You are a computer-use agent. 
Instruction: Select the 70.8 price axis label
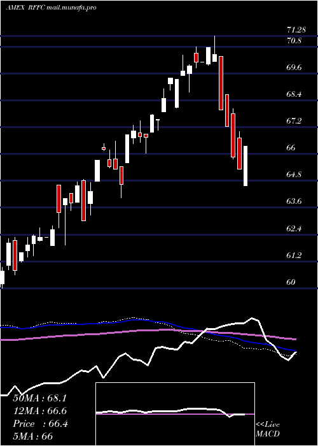[294, 41]
